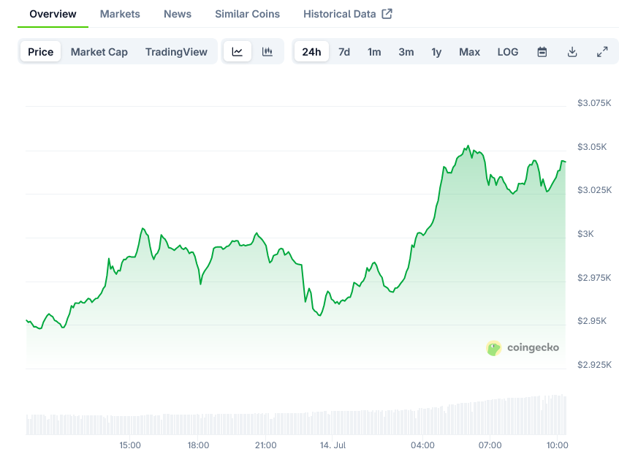This screenshot has width=619, height=457.
Task: Click the 24h timeframe button
Action: coord(311,51)
